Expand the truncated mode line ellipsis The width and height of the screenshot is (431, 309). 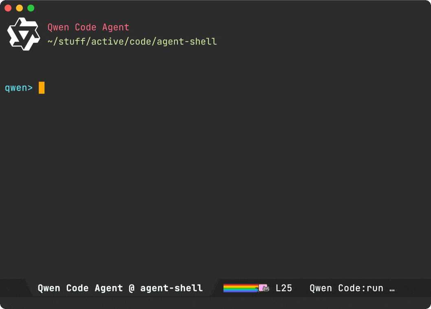click(392, 288)
